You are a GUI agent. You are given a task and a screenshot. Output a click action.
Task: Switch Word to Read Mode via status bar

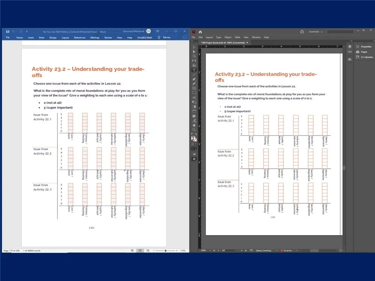click(x=132, y=250)
